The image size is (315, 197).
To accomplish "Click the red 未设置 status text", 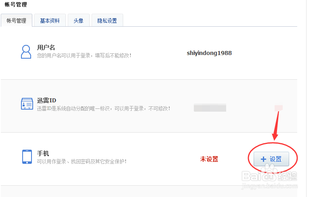I will (209, 159).
